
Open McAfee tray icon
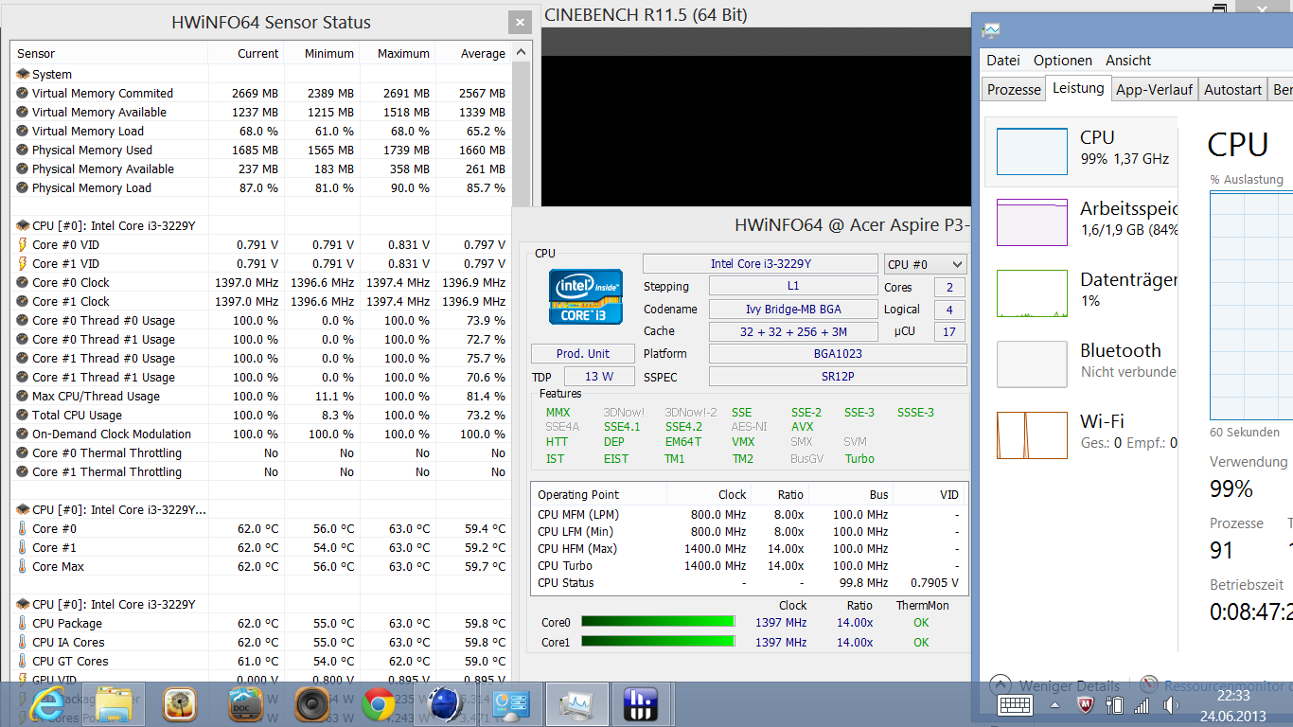click(x=1086, y=705)
